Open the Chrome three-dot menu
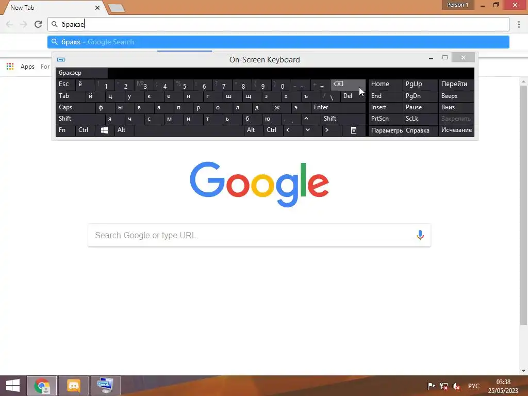Image resolution: width=528 pixels, height=396 pixels. click(519, 24)
